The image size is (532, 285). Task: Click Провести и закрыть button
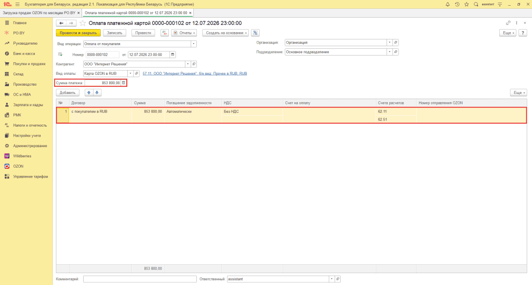click(x=78, y=33)
